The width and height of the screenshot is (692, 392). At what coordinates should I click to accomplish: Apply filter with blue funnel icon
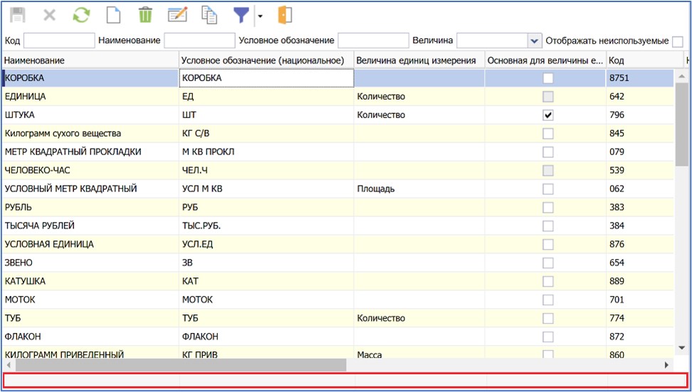[242, 15]
